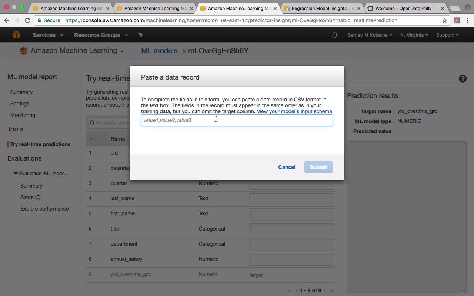Open the Resource Groups dropdown
The width and height of the screenshot is (474, 296).
click(x=101, y=35)
